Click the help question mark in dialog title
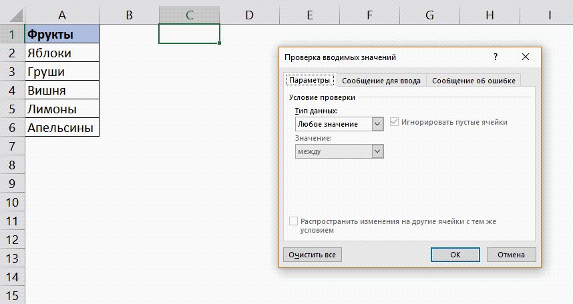The image size is (573, 304). tap(495, 57)
